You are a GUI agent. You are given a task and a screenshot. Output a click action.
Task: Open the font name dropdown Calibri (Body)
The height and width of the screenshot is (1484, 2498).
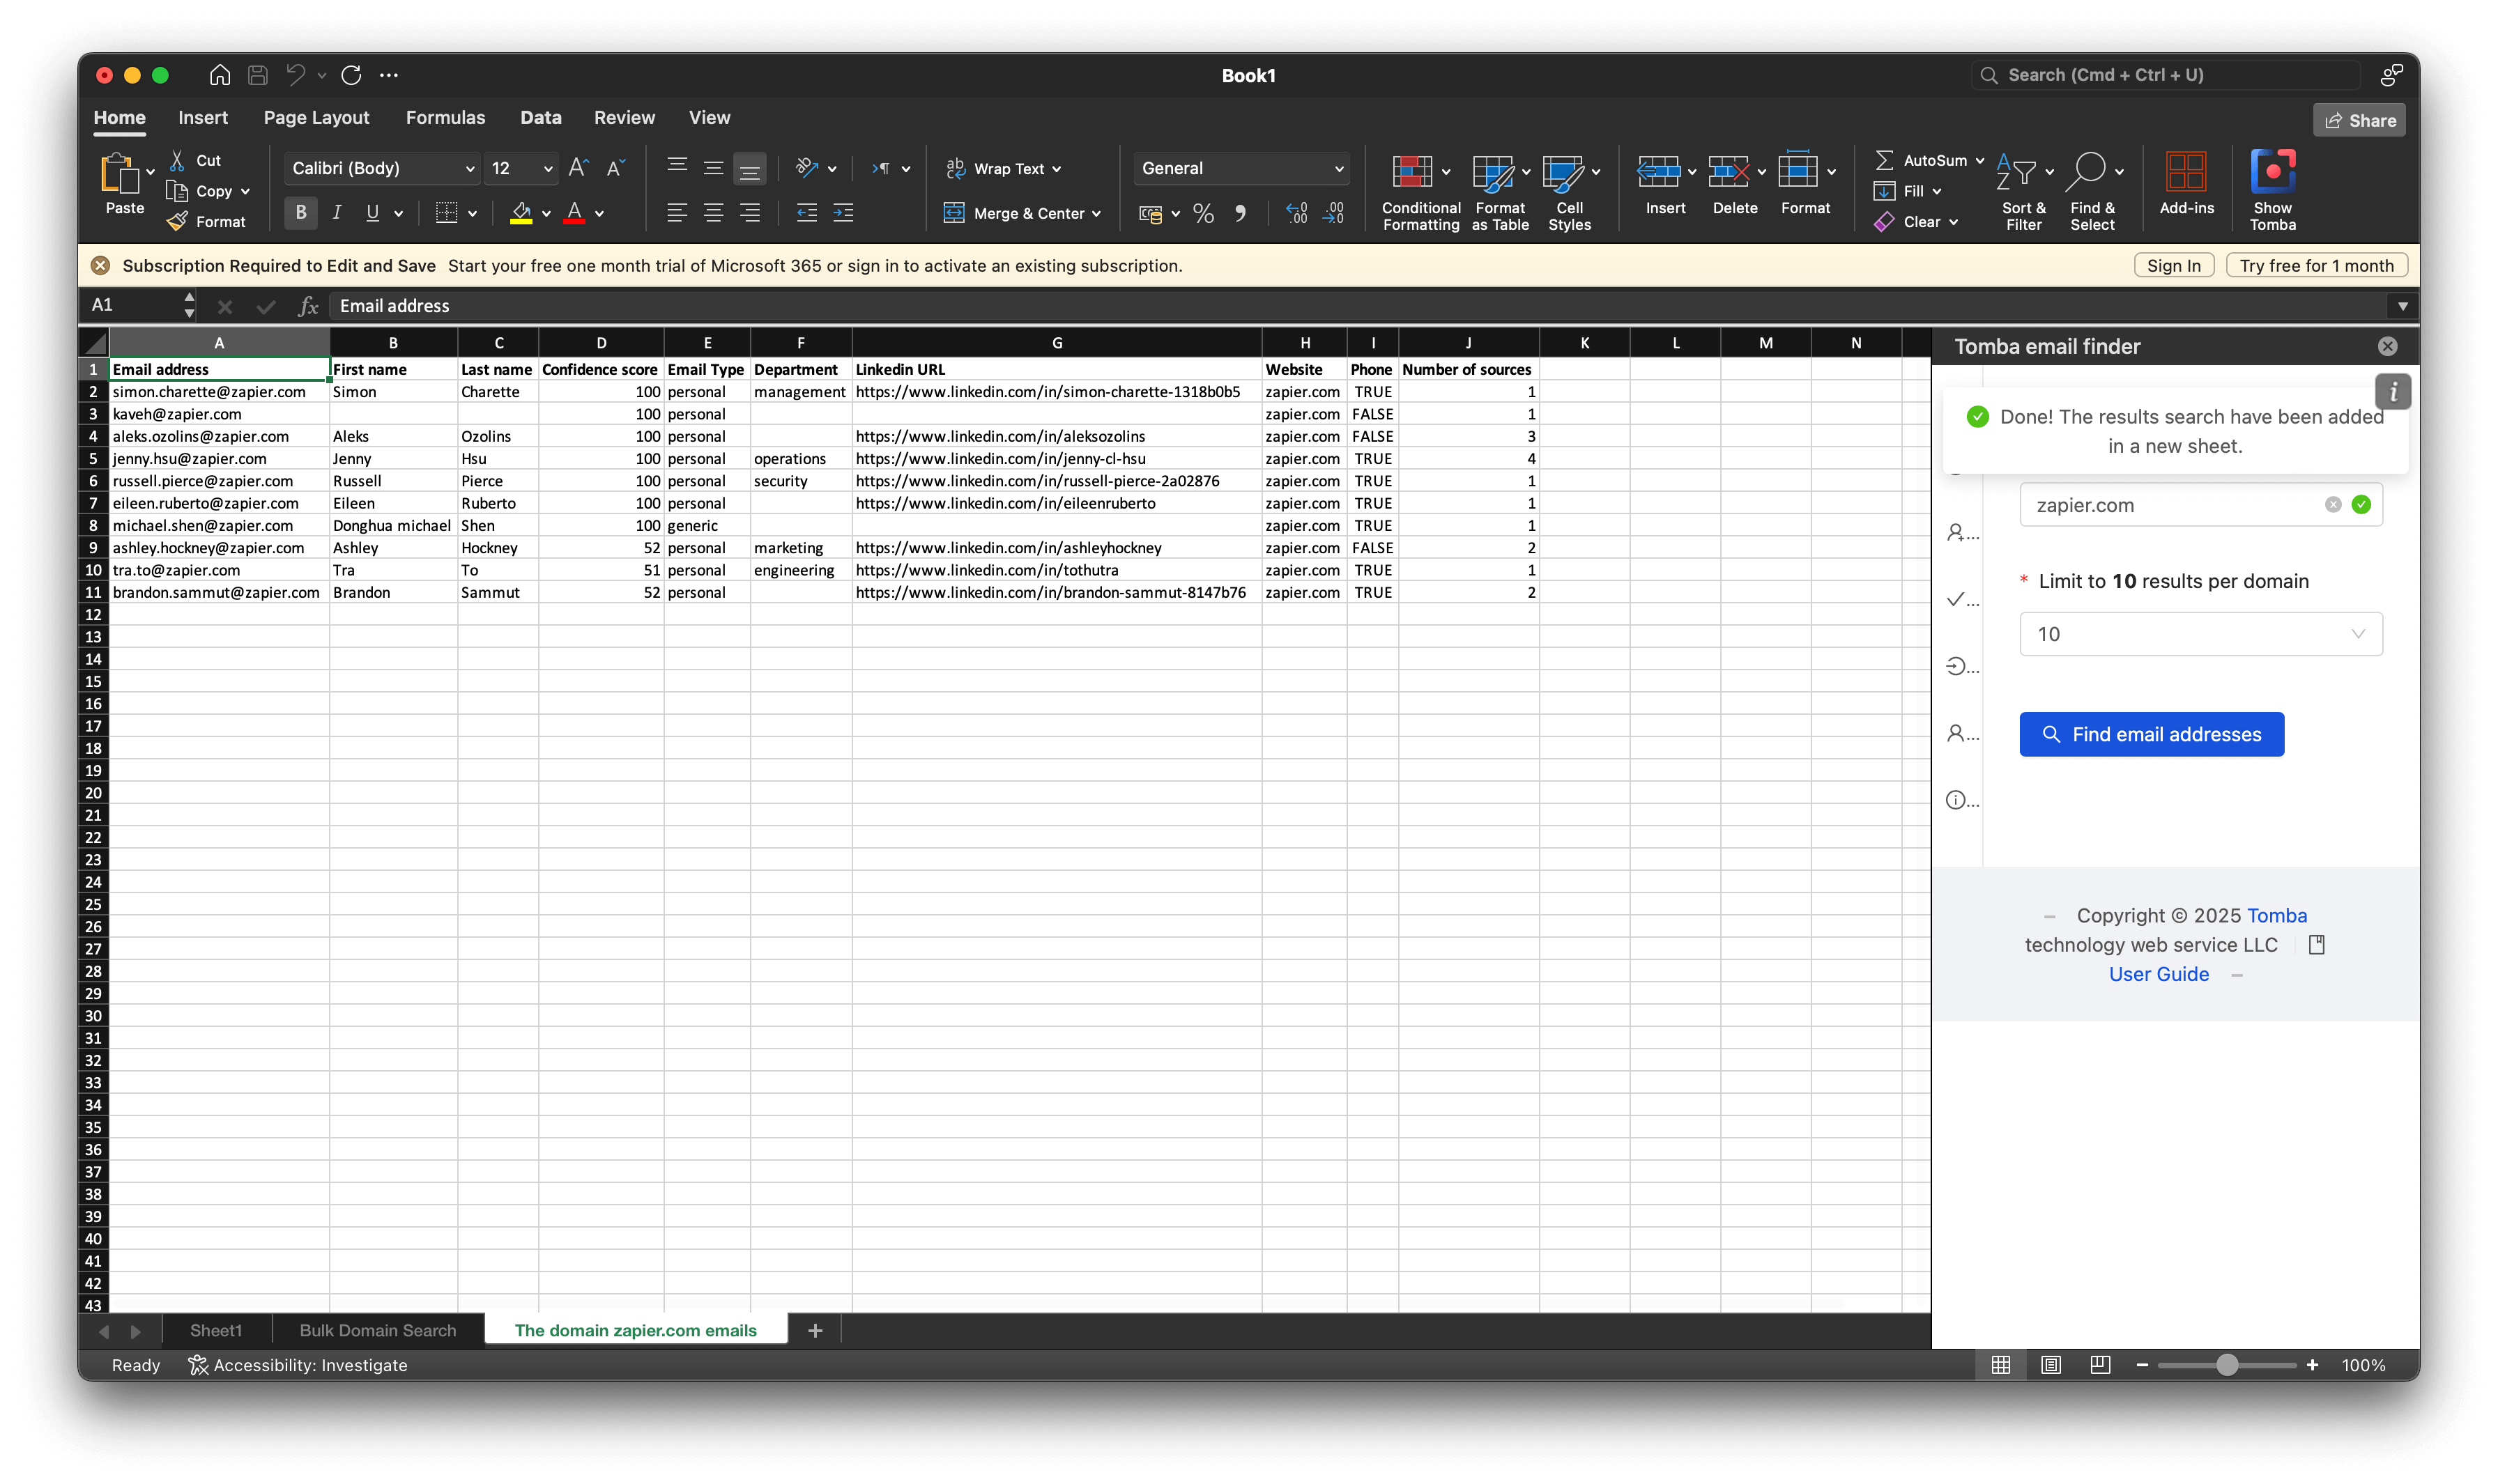381,168
